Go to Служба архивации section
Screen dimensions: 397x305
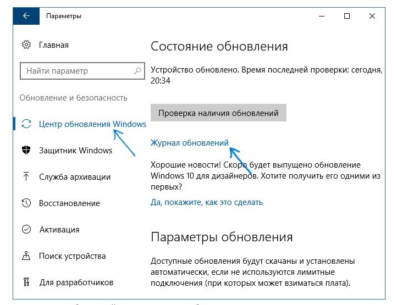(75, 176)
